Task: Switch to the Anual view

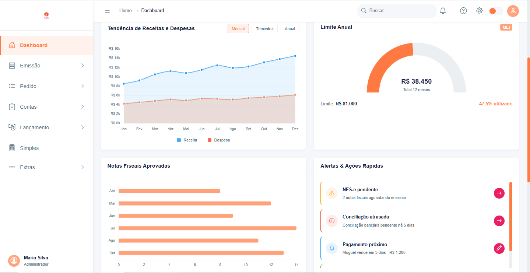Action: (x=290, y=28)
